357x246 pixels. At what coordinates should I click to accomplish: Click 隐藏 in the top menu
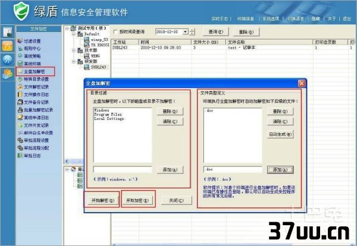coord(316,18)
